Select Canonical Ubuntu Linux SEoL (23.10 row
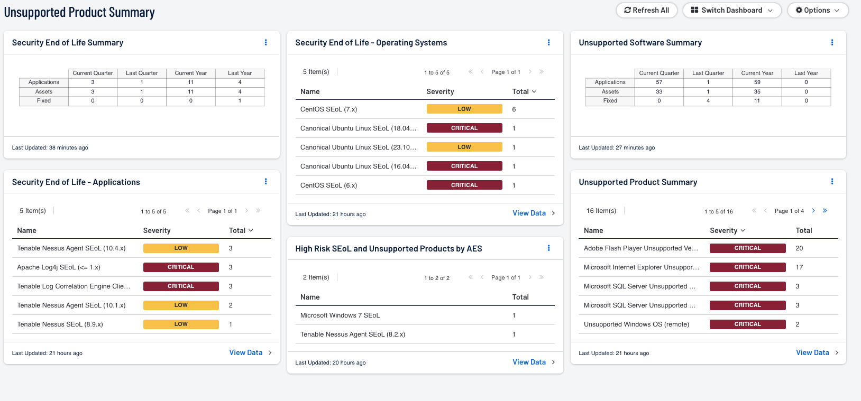Screen dimensions: 861x401 click(x=425, y=147)
